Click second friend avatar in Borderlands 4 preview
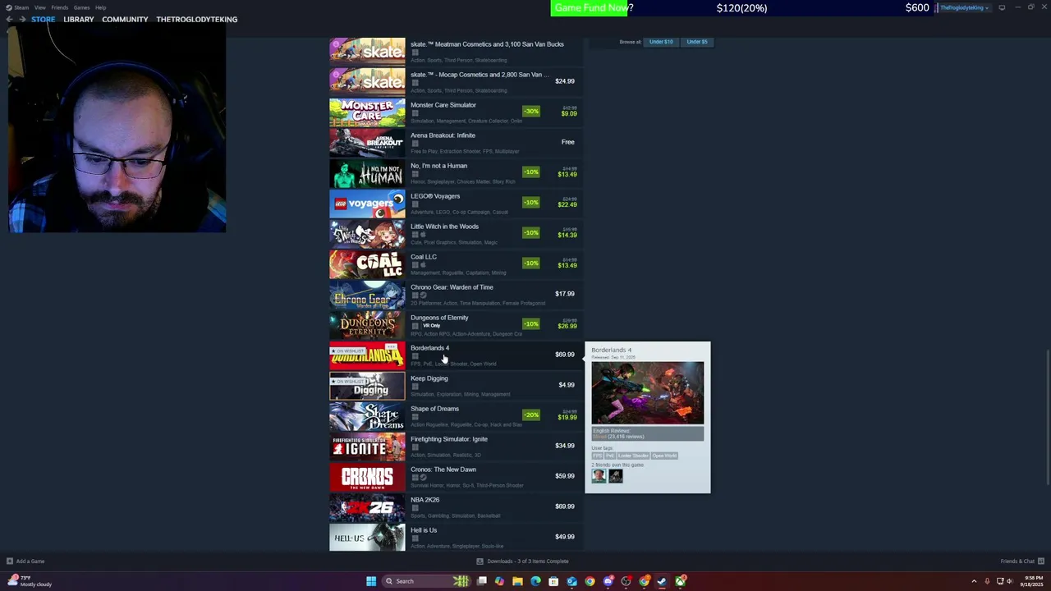The width and height of the screenshot is (1051, 591). pos(615,476)
